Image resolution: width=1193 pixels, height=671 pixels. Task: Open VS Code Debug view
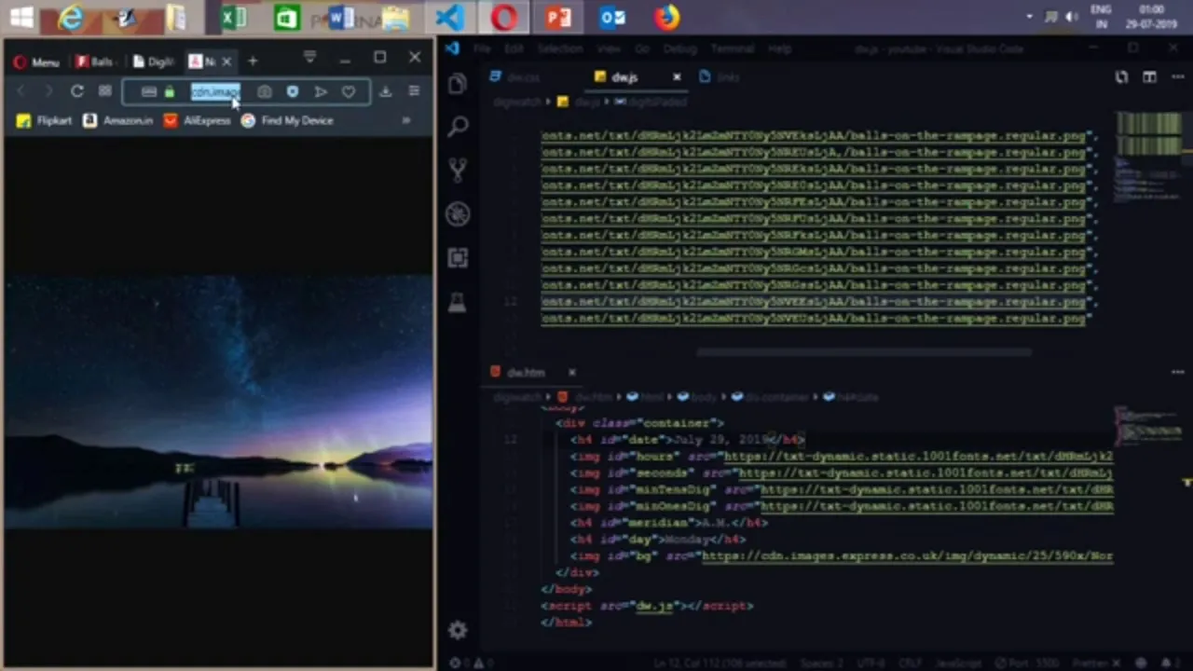pos(457,214)
